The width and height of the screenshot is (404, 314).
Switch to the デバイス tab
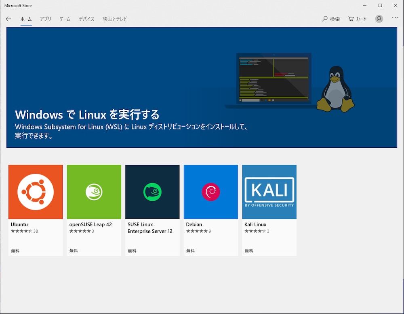(86, 19)
